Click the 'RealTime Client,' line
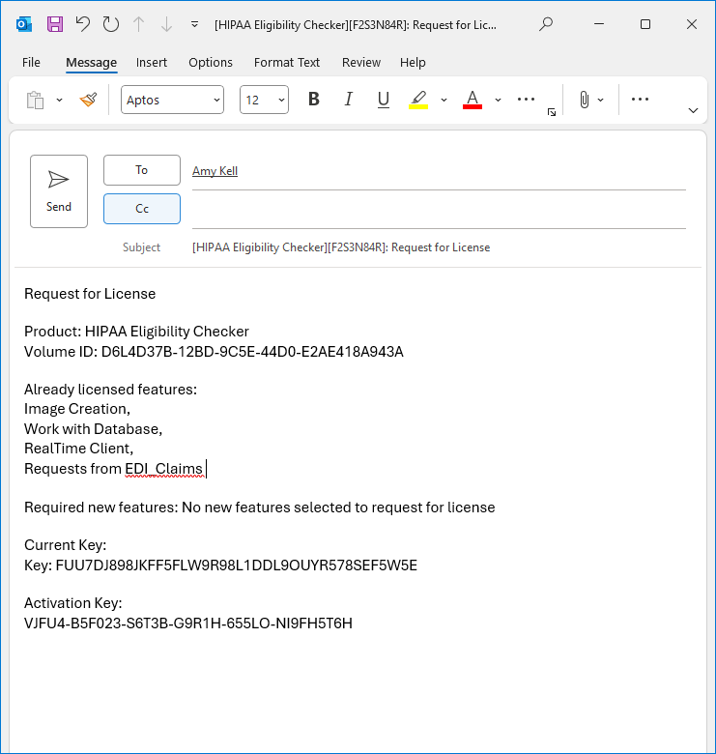The height and width of the screenshot is (754, 716). point(79,449)
